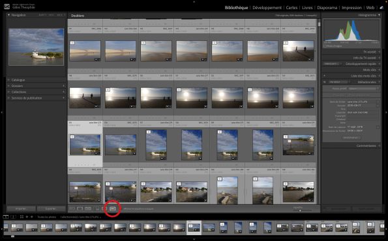Click the Personnaliser button in Métadonnées

pyautogui.click(x=351, y=138)
